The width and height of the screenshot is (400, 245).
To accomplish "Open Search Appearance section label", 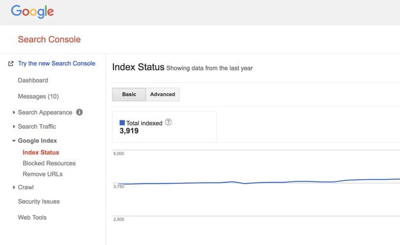I will (45, 113).
